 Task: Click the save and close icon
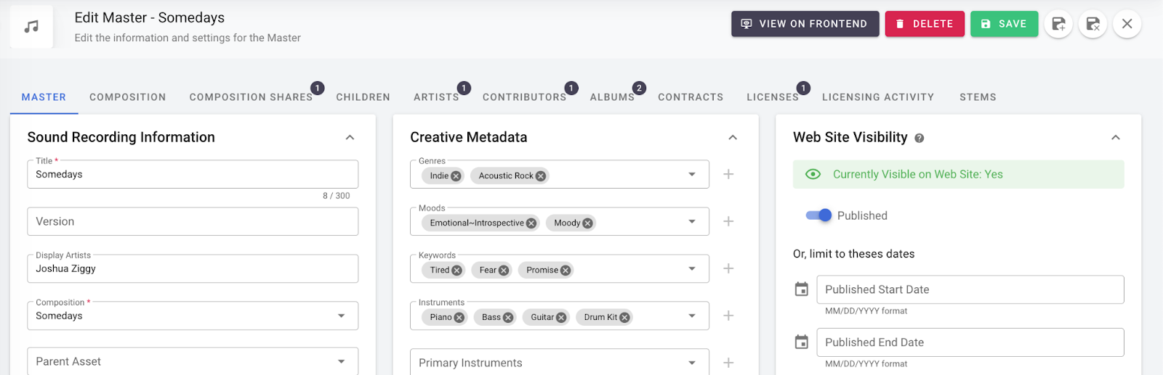coord(1092,24)
